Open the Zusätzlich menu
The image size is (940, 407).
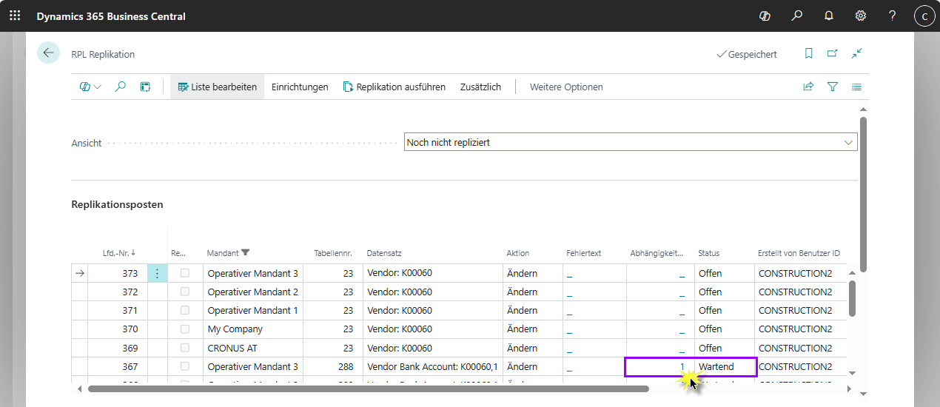pyautogui.click(x=480, y=87)
